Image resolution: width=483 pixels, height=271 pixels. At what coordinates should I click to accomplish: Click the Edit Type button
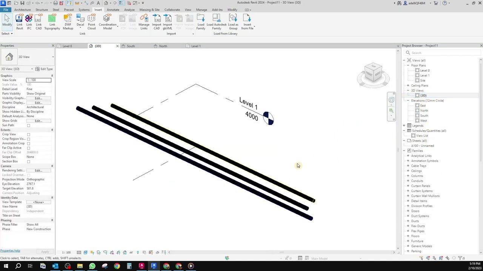(x=45, y=69)
